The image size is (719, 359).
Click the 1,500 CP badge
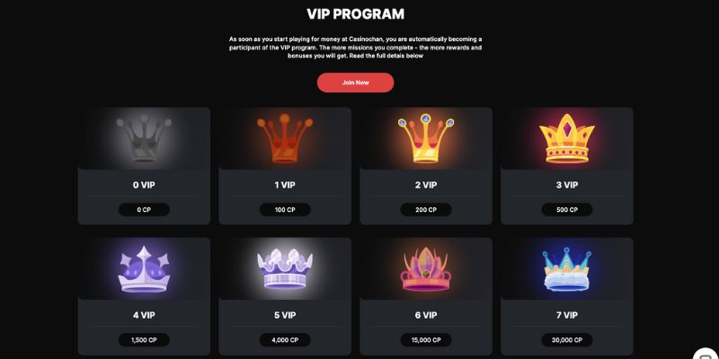(144, 340)
